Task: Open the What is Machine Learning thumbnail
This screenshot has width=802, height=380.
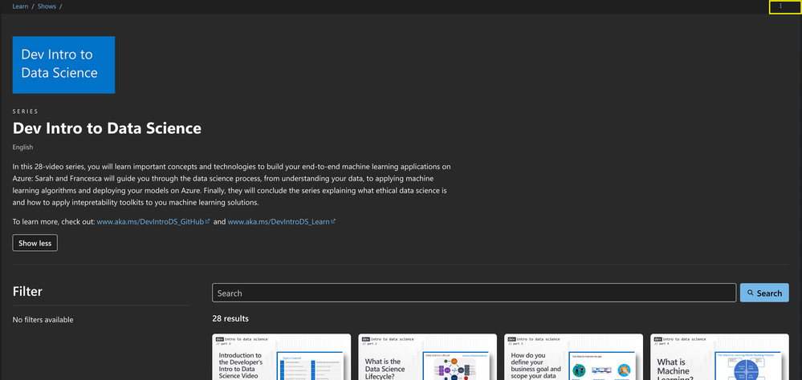Action: [719, 357]
